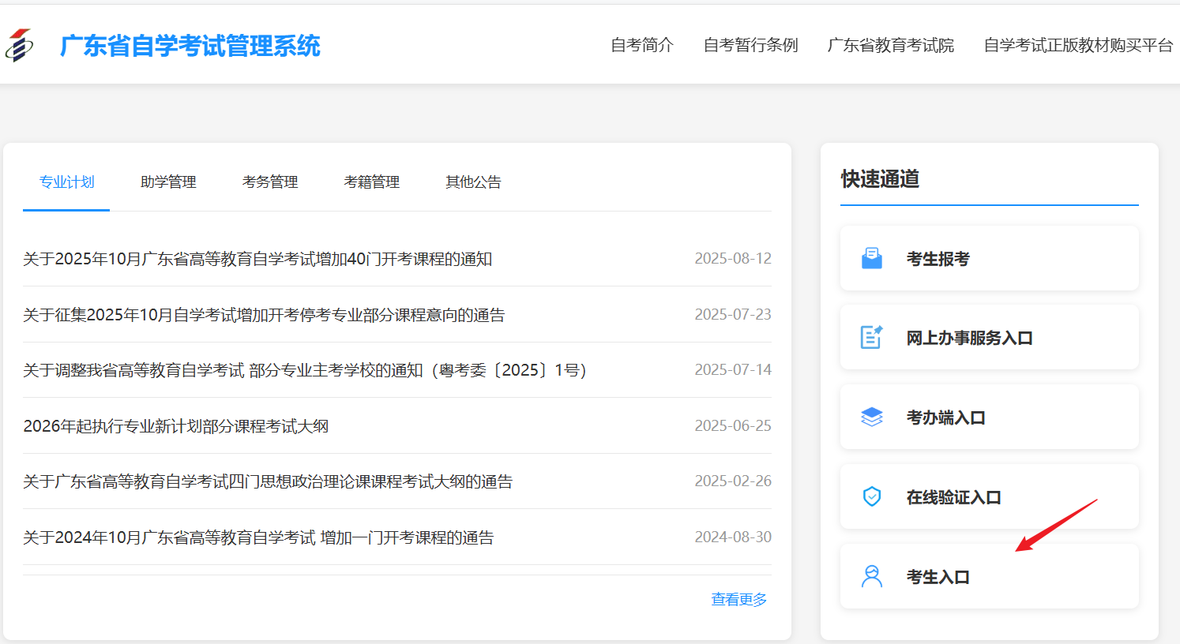Open the 广东省教育考试院 navigation link
1180x644 pixels.
click(890, 46)
